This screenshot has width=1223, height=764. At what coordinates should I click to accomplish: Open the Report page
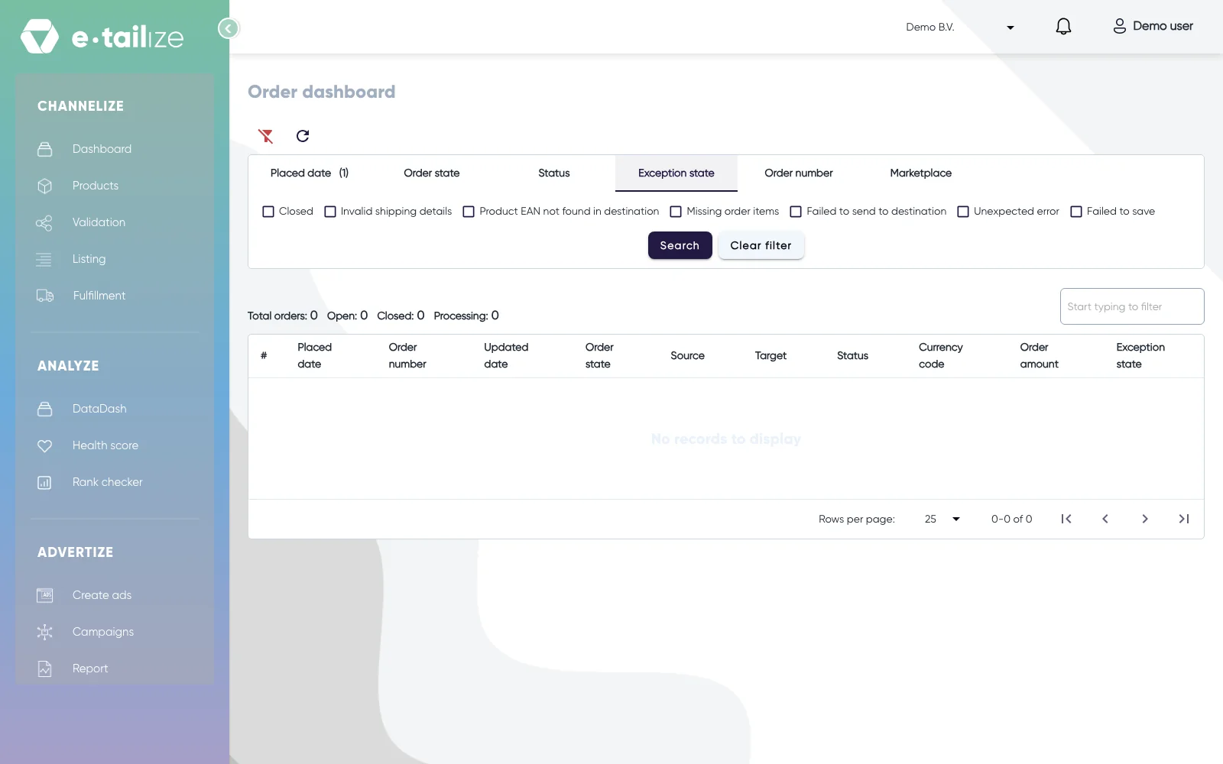coord(90,668)
